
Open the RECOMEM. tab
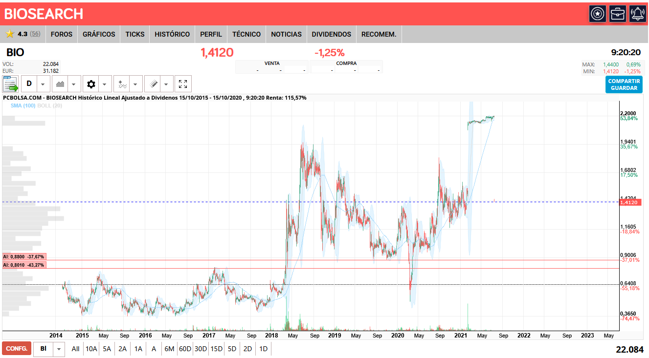(379, 34)
